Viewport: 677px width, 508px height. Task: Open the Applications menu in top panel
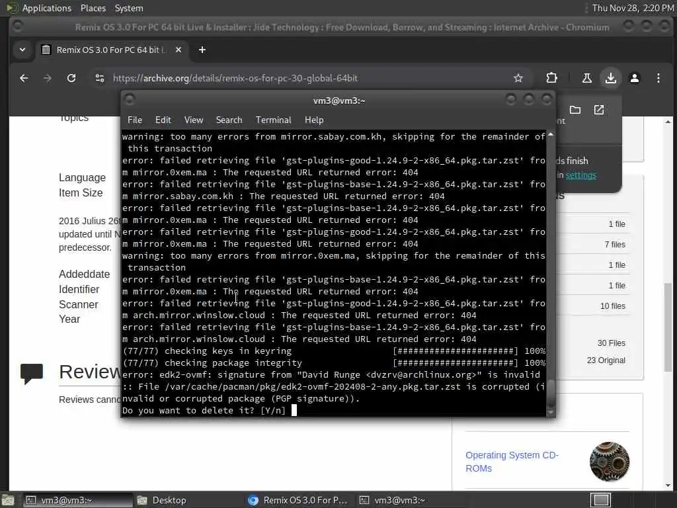click(x=47, y=8)
